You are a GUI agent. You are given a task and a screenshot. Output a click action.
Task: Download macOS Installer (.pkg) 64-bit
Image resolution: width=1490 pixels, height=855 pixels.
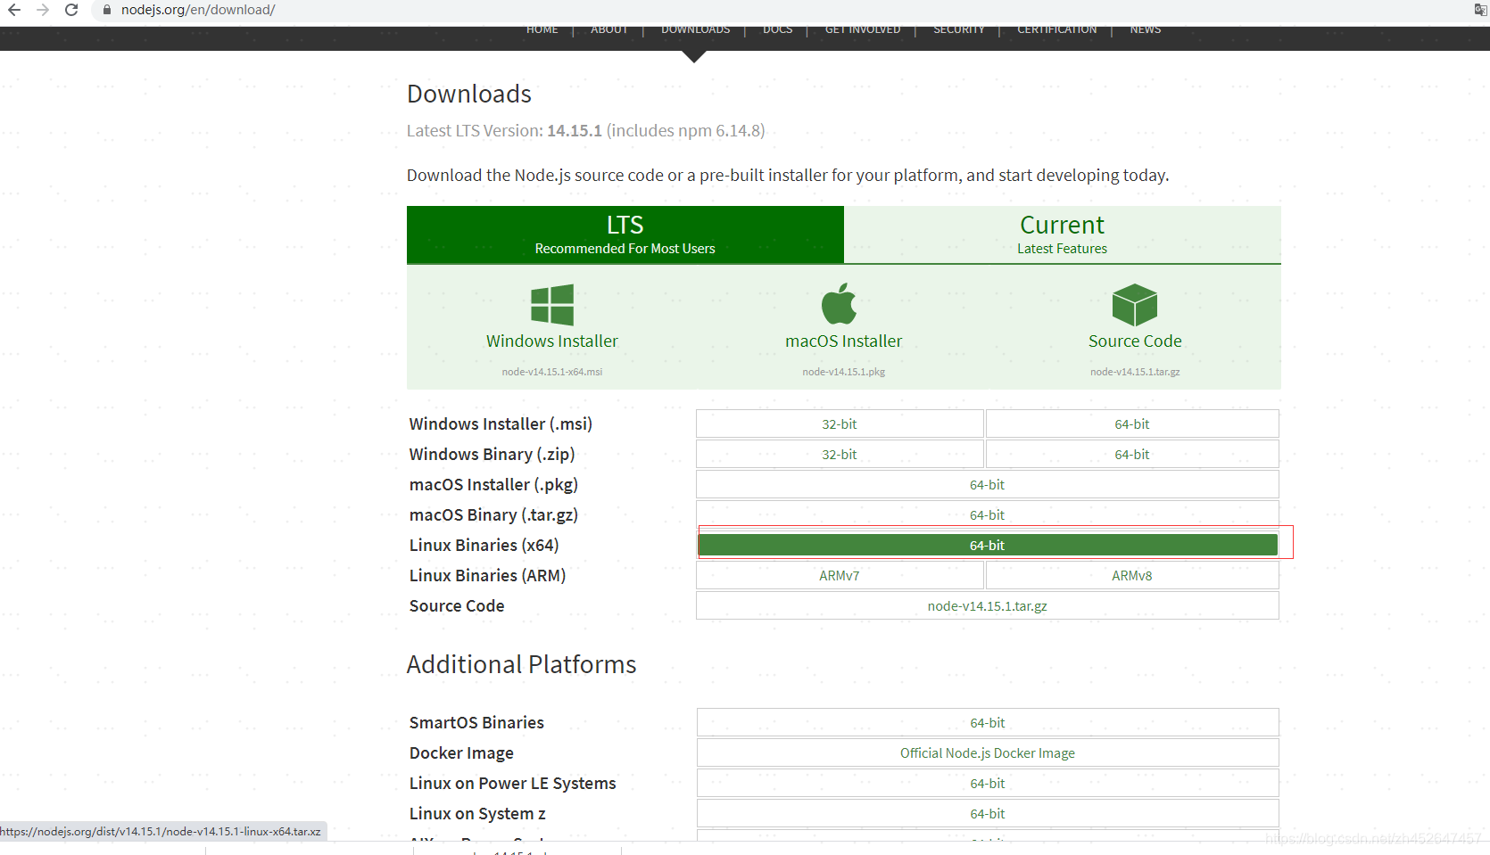point(988,485)
